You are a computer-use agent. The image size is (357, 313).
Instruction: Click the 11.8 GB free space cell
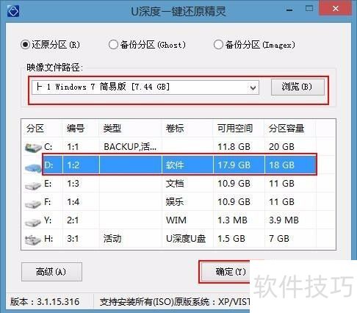234,147
